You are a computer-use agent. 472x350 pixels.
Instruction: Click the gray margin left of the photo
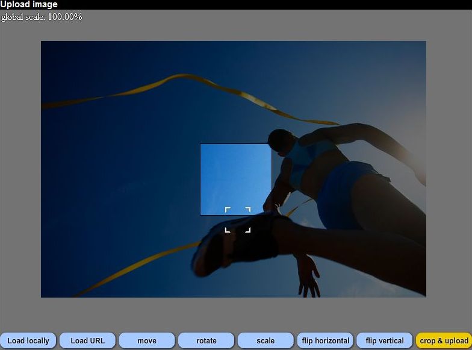pos(20,169)
